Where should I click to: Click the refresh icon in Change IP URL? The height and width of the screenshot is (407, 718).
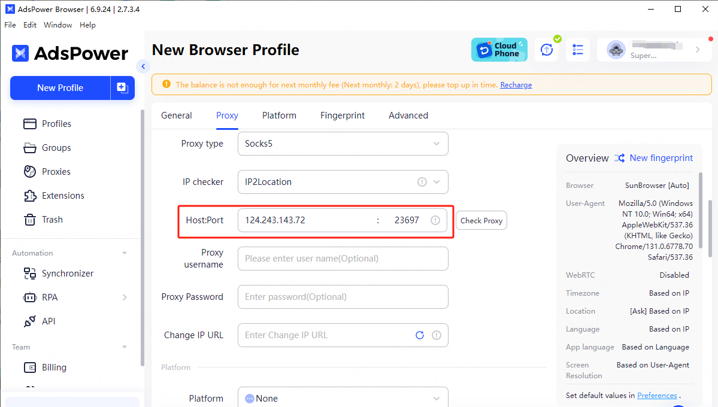click(420, 335)
